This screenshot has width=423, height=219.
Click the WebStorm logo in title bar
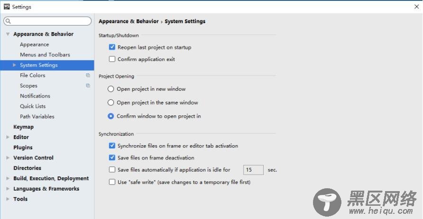(7, 7)
